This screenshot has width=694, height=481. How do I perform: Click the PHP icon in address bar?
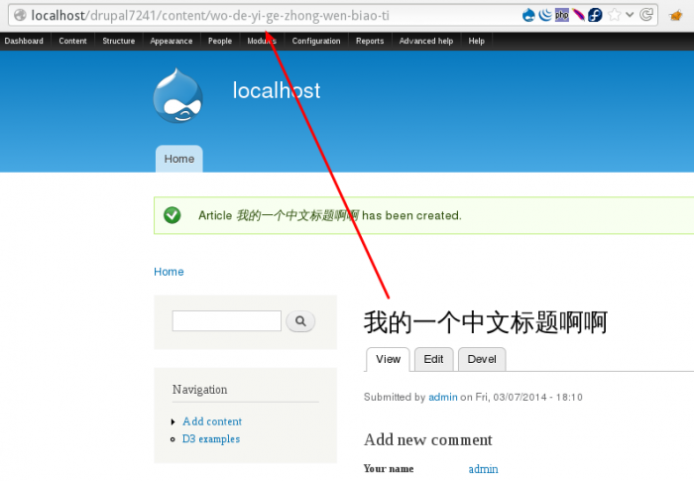(x=562, y=15)
